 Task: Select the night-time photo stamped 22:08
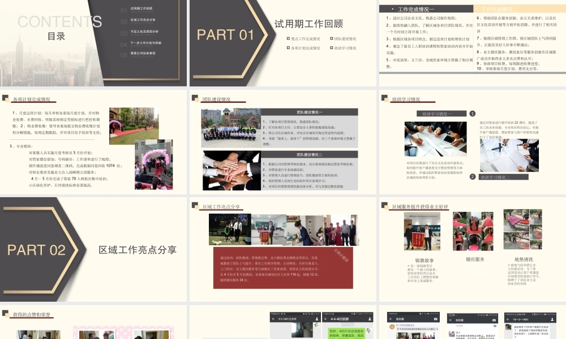pyautogui.click(x=230, y=229)
